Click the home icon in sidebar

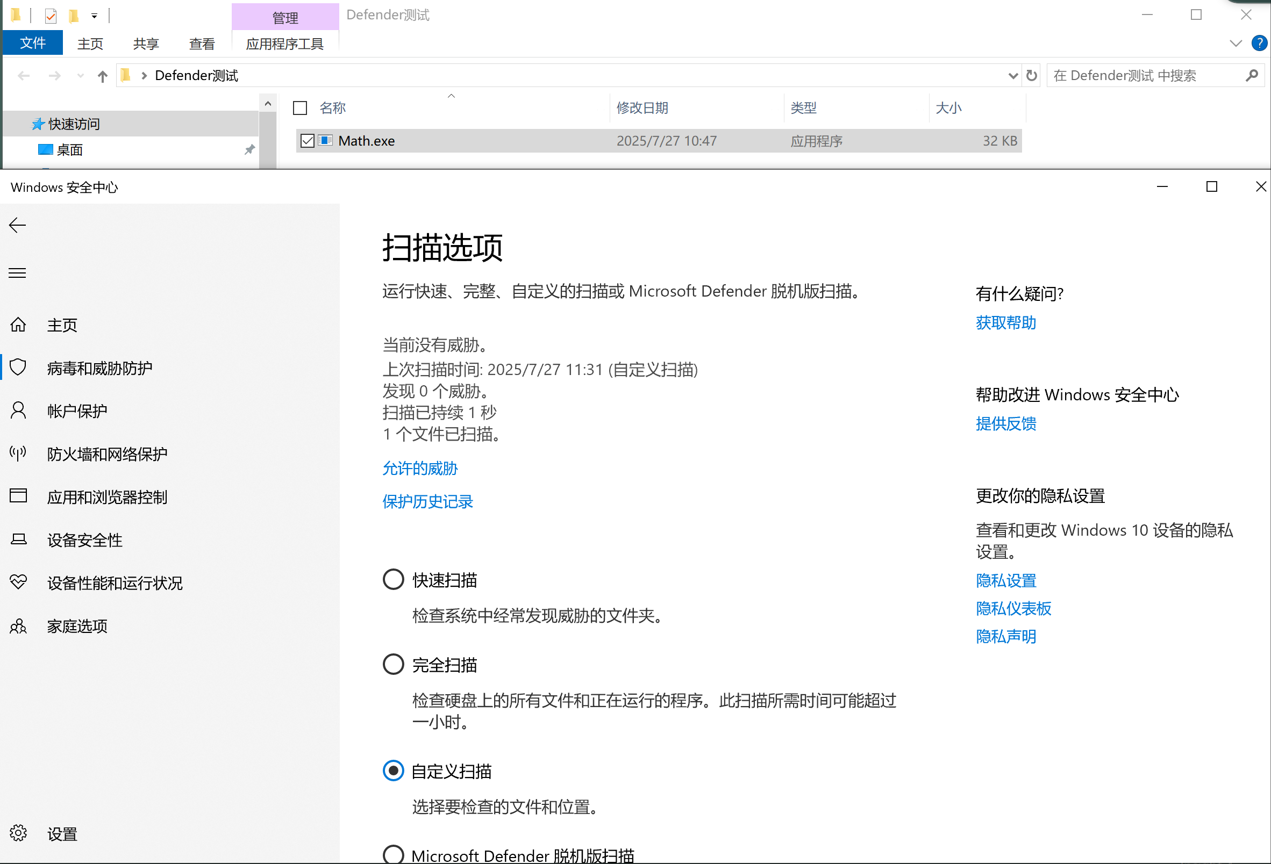tap(18, 325)
